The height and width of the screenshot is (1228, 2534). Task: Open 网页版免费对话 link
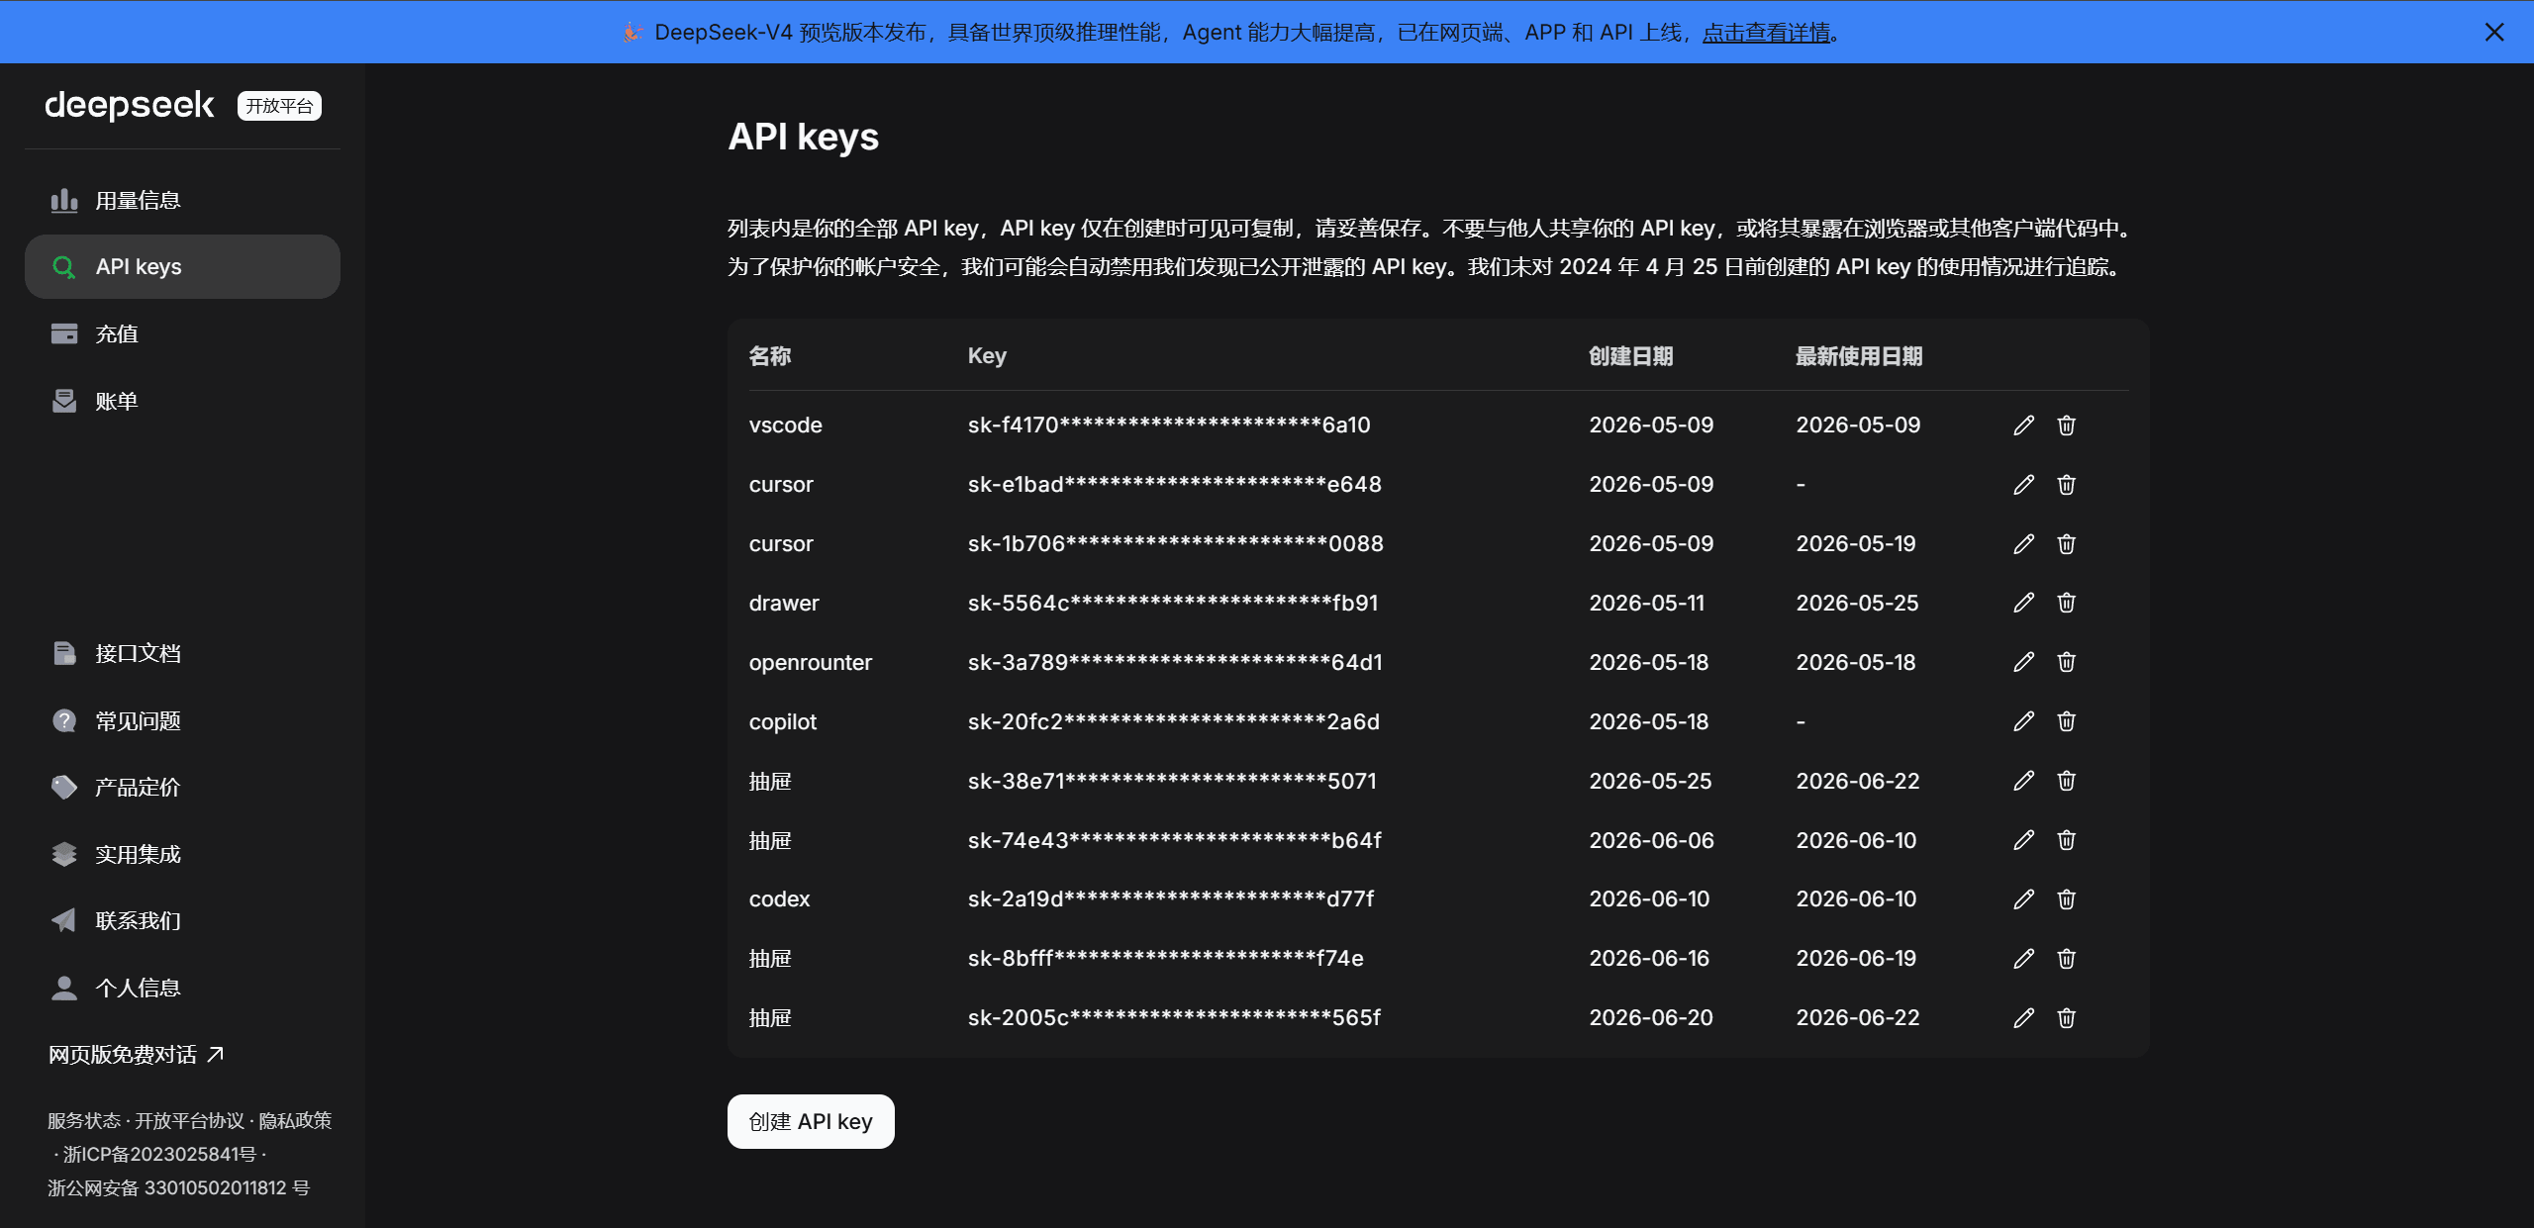[137, 1055]
